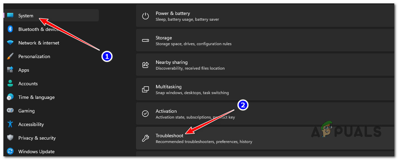
Task: Click the Windows Update refresh icon
Action: tap(10, 152)
